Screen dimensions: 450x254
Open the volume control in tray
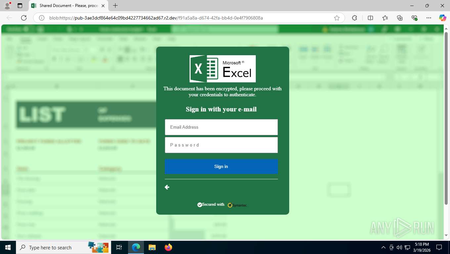tap(399, 247)
